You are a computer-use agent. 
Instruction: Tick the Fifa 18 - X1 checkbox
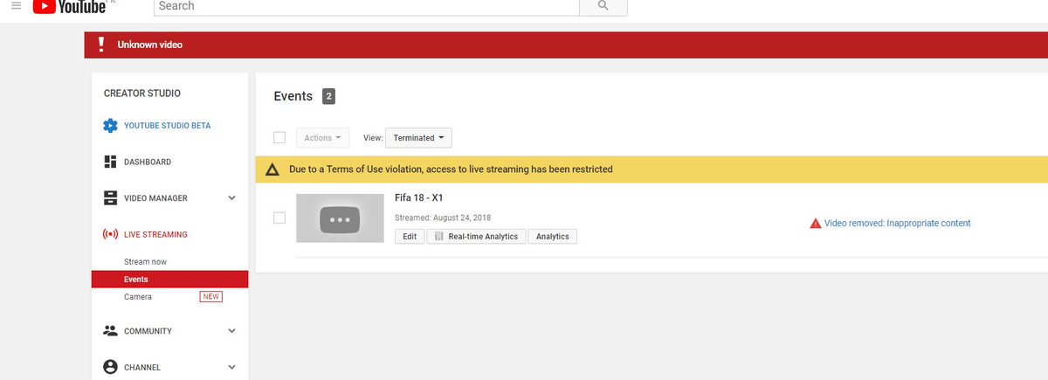(x=279, y=218)
